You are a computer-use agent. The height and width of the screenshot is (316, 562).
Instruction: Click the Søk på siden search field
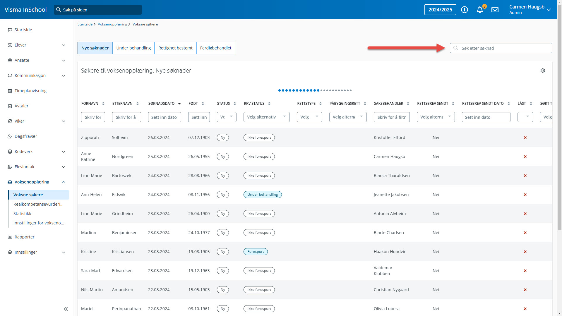[98, 10]
